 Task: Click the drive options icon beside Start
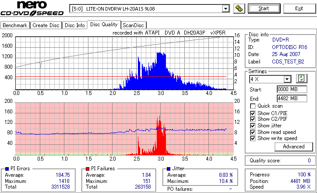point(239,8)
